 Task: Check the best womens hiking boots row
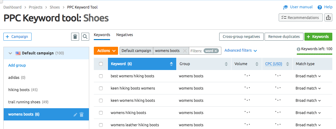coord(101,76)
